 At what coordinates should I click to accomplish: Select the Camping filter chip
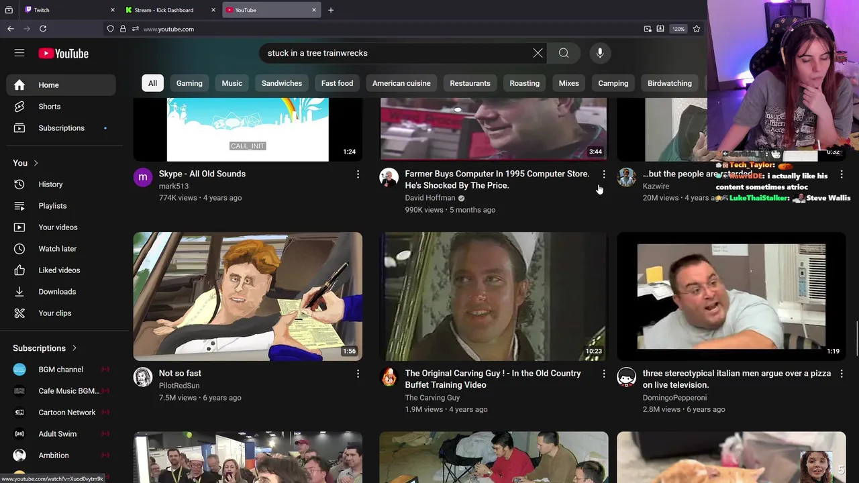613,83
